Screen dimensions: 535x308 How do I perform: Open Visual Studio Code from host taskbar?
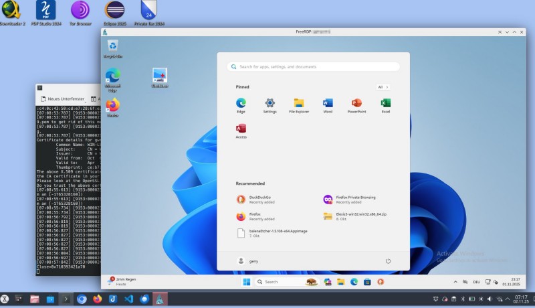pyautogui.click(x=128, y=299)
